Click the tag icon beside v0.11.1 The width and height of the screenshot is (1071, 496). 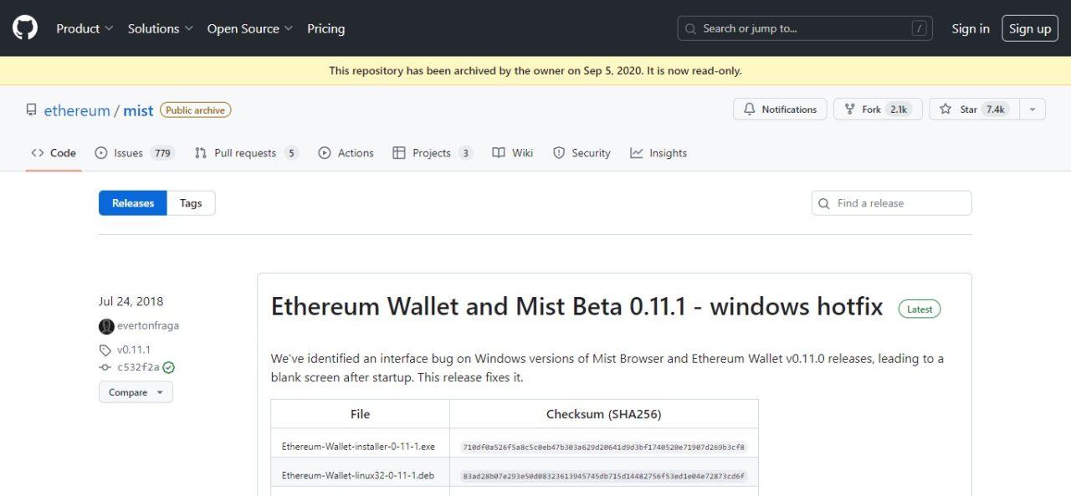pyautogui.click(x=105, y=350)
